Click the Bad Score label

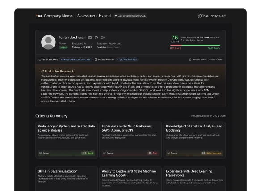[x=176, y=48]
